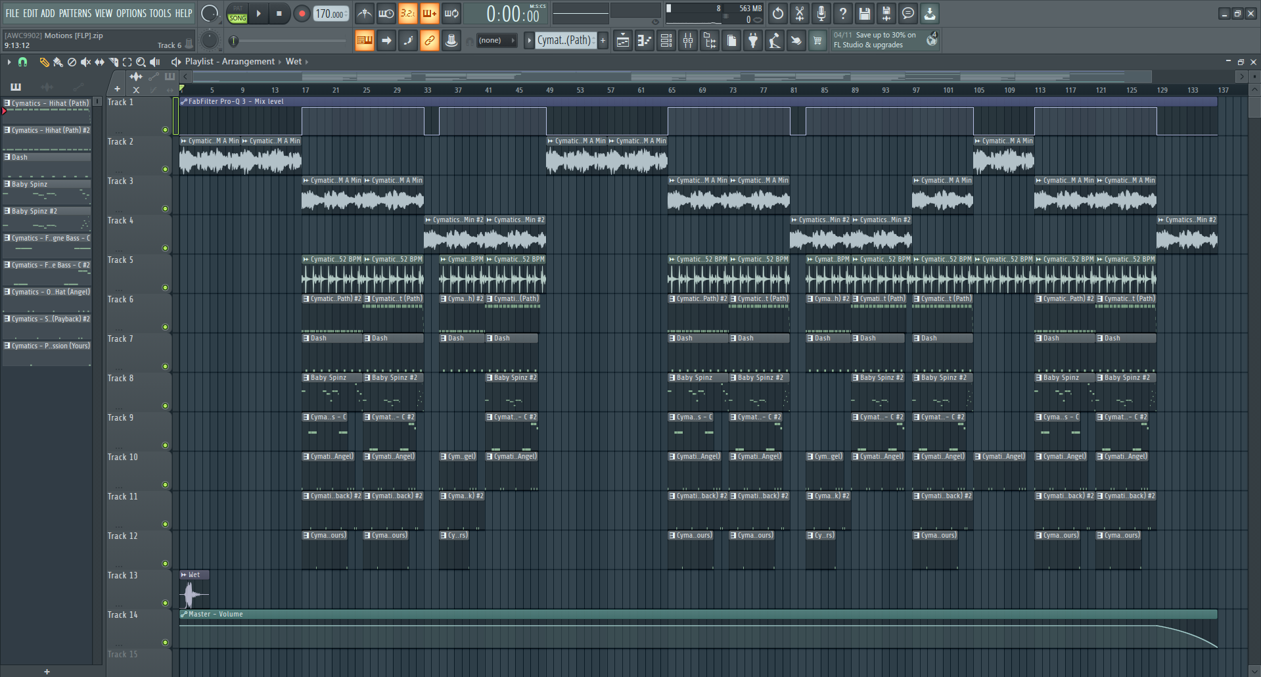Select the Delete tool in playlist toolbar
The width and height of the screenshot is (1261, 677).
click(x=72, y=62)
